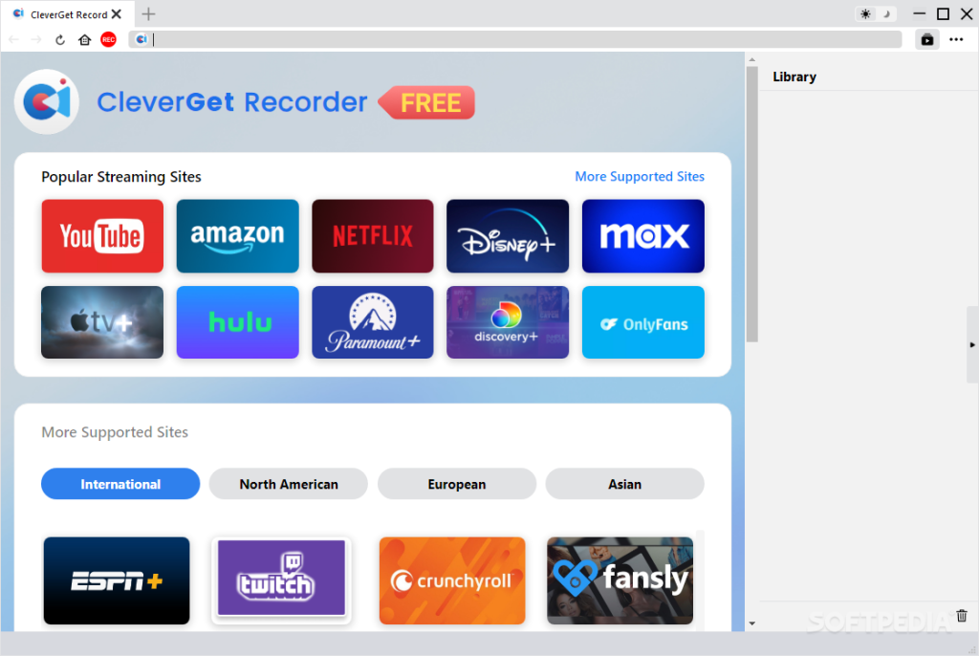The height and width of the screenshot is (656, 979).
Task: Open the Max tile
Action: 643,236
